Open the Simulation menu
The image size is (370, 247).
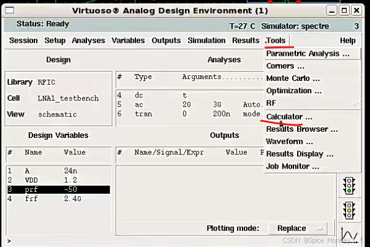[206, 40]
